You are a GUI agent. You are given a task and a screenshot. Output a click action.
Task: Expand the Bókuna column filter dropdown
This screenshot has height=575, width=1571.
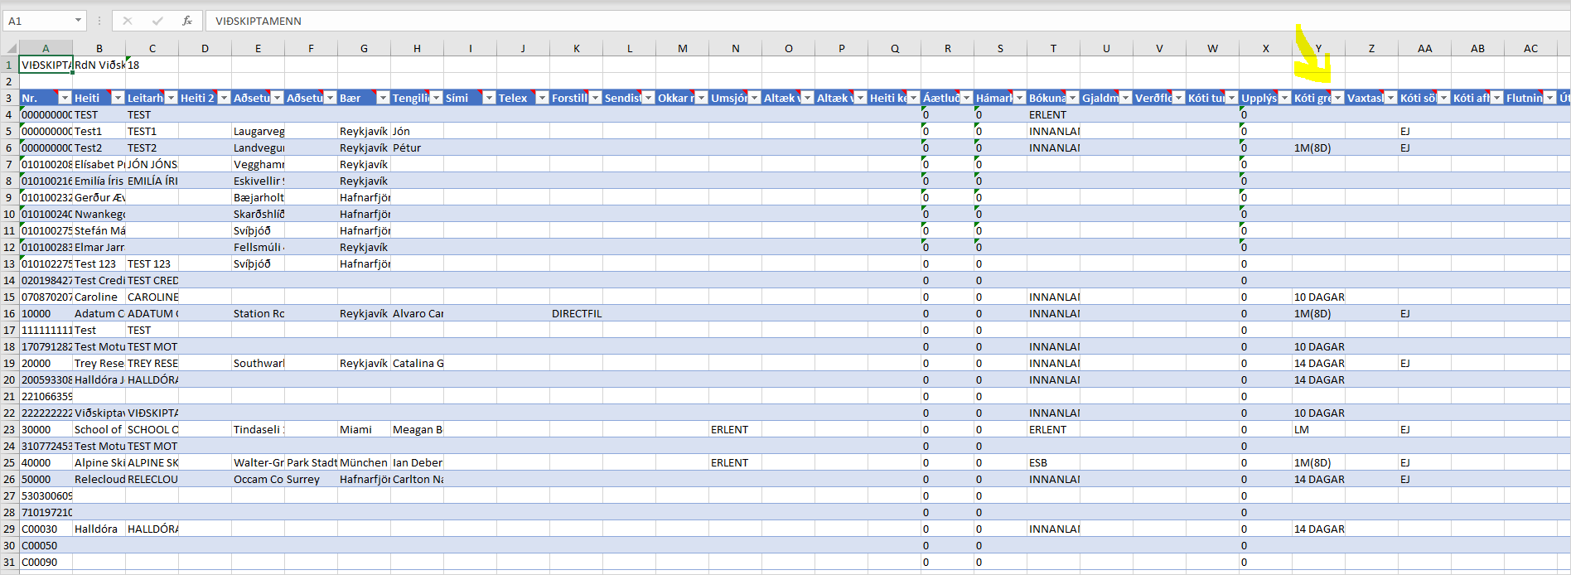click(x=1072, y=98)
